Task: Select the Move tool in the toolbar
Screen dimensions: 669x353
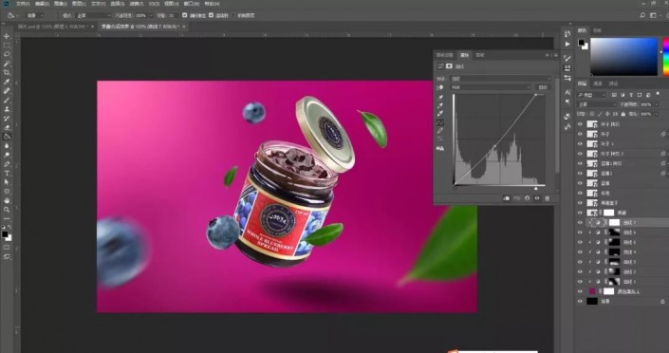Action: (x=7, y=36)
